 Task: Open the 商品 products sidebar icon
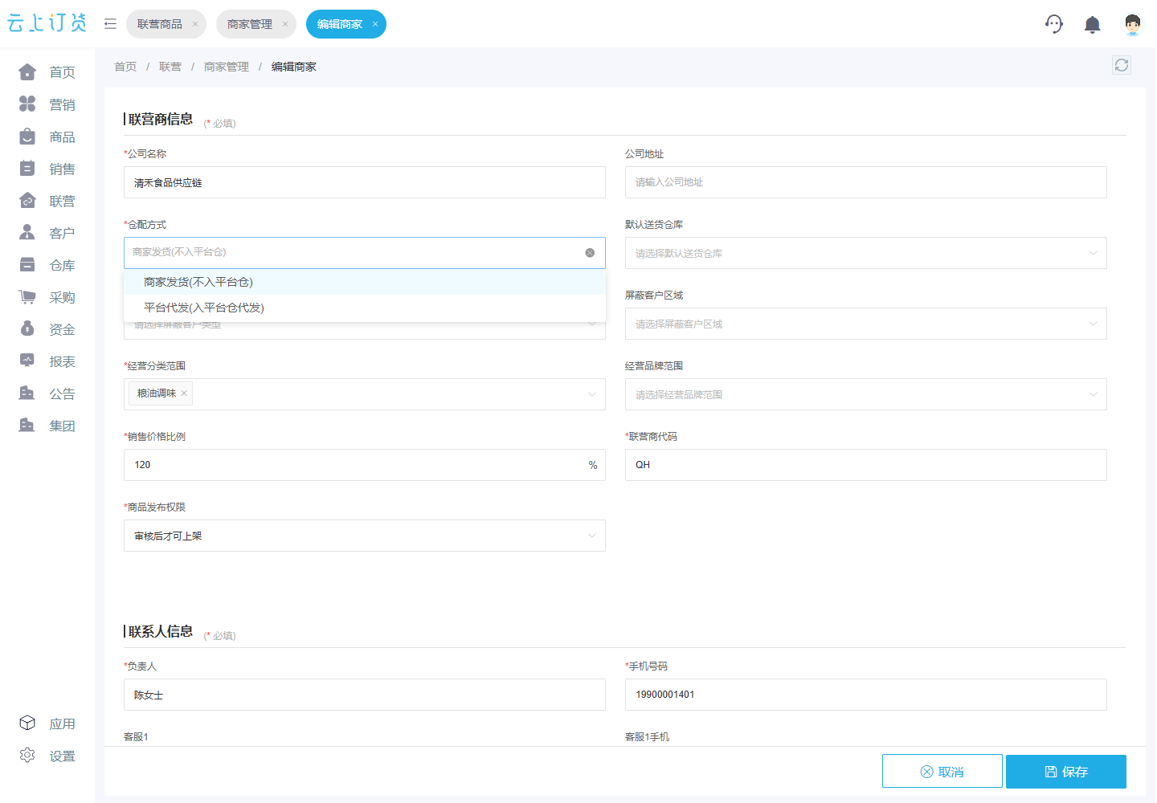click(x=27, y=137)
